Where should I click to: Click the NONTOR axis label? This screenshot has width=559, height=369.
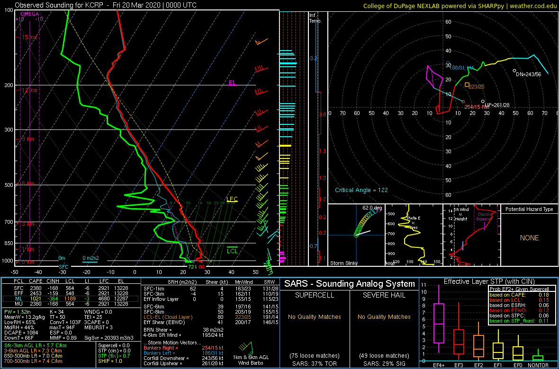[538, 365]
